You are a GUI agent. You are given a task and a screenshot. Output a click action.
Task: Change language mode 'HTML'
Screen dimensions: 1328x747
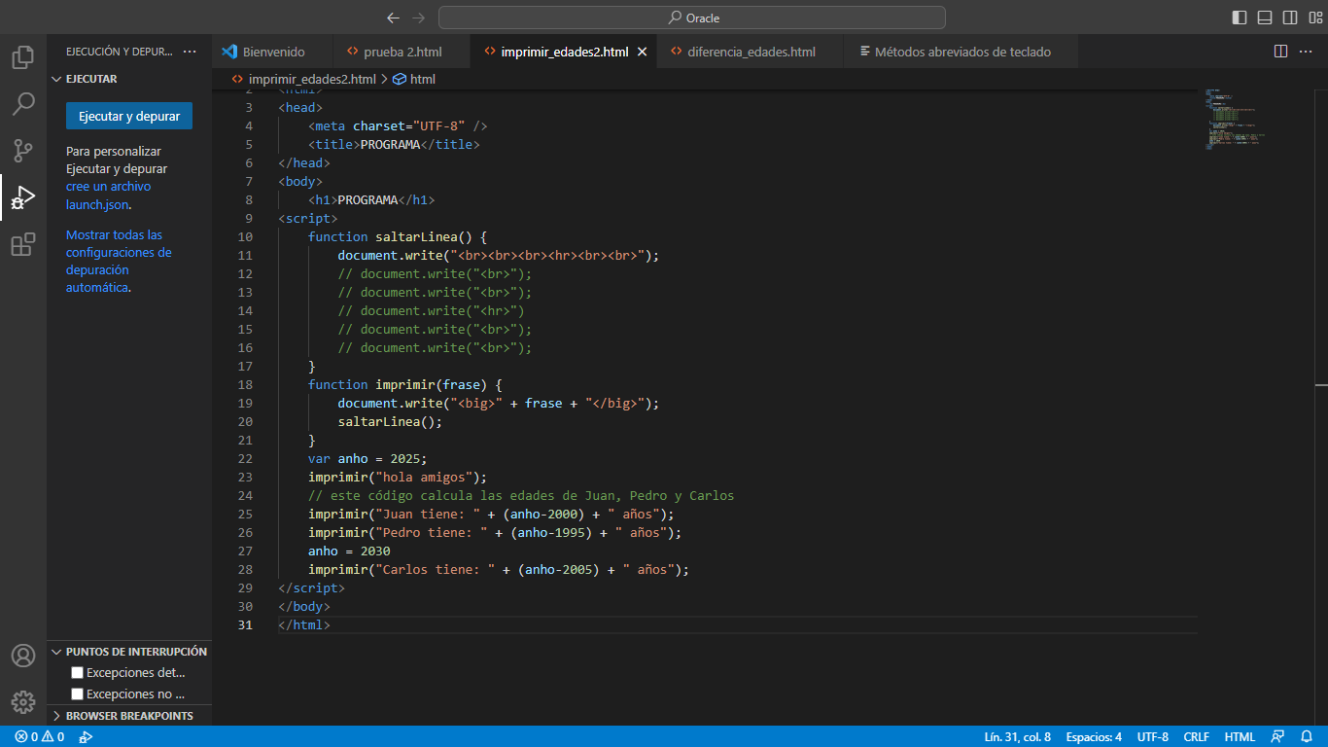coord(1240,737)
